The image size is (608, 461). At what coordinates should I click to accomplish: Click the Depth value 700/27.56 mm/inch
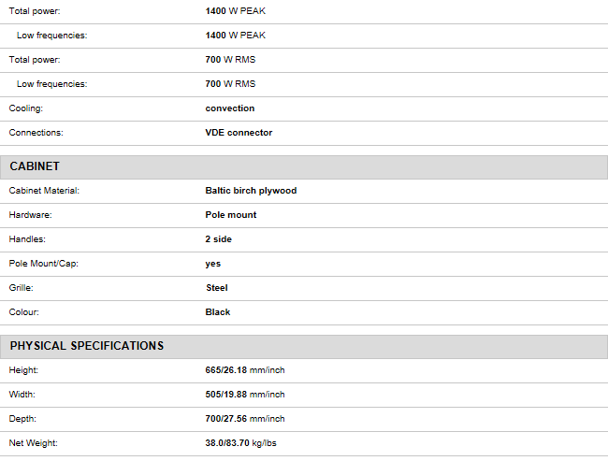(245, 419)
